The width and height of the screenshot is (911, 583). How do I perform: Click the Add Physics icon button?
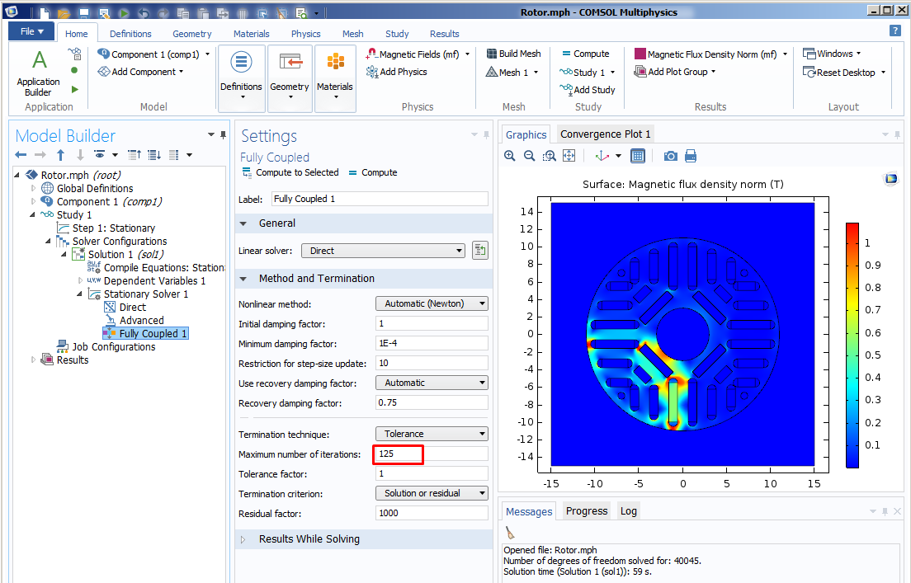coord(397,72)
